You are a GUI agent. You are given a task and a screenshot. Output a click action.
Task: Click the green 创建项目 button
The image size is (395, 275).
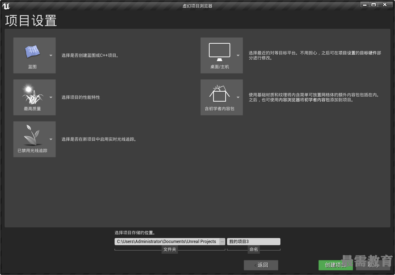[336, 265]
